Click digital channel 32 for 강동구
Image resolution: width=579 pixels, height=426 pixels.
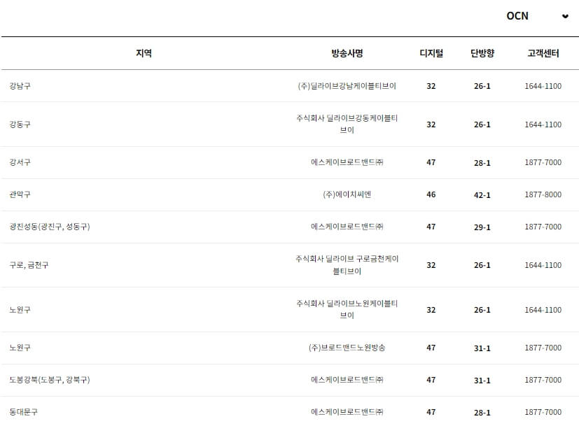(x=428, y=126)
